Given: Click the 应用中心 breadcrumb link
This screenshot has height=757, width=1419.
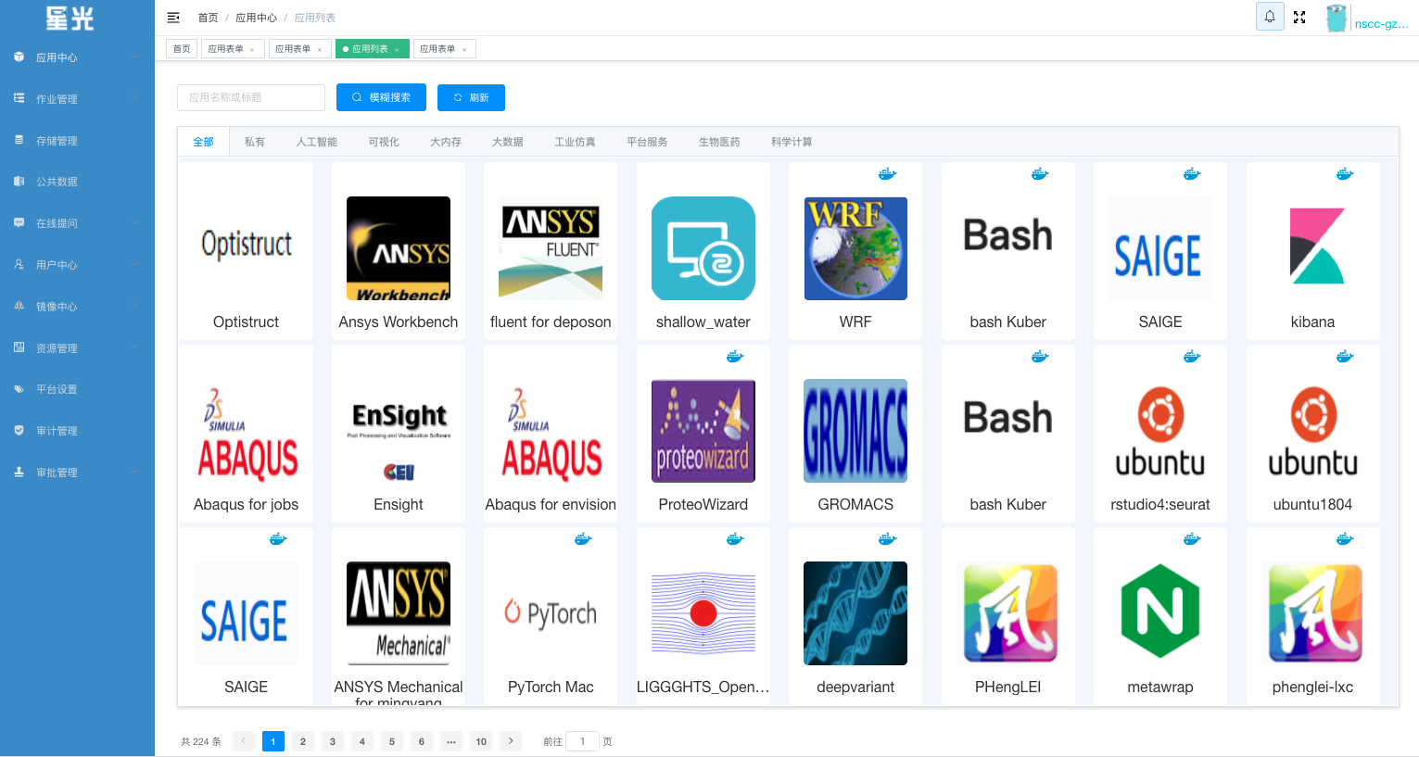Looking at the screenshot, I should 256,18.
